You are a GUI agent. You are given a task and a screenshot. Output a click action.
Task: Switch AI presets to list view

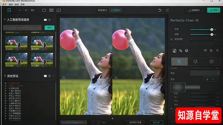(x=49, y=20)
